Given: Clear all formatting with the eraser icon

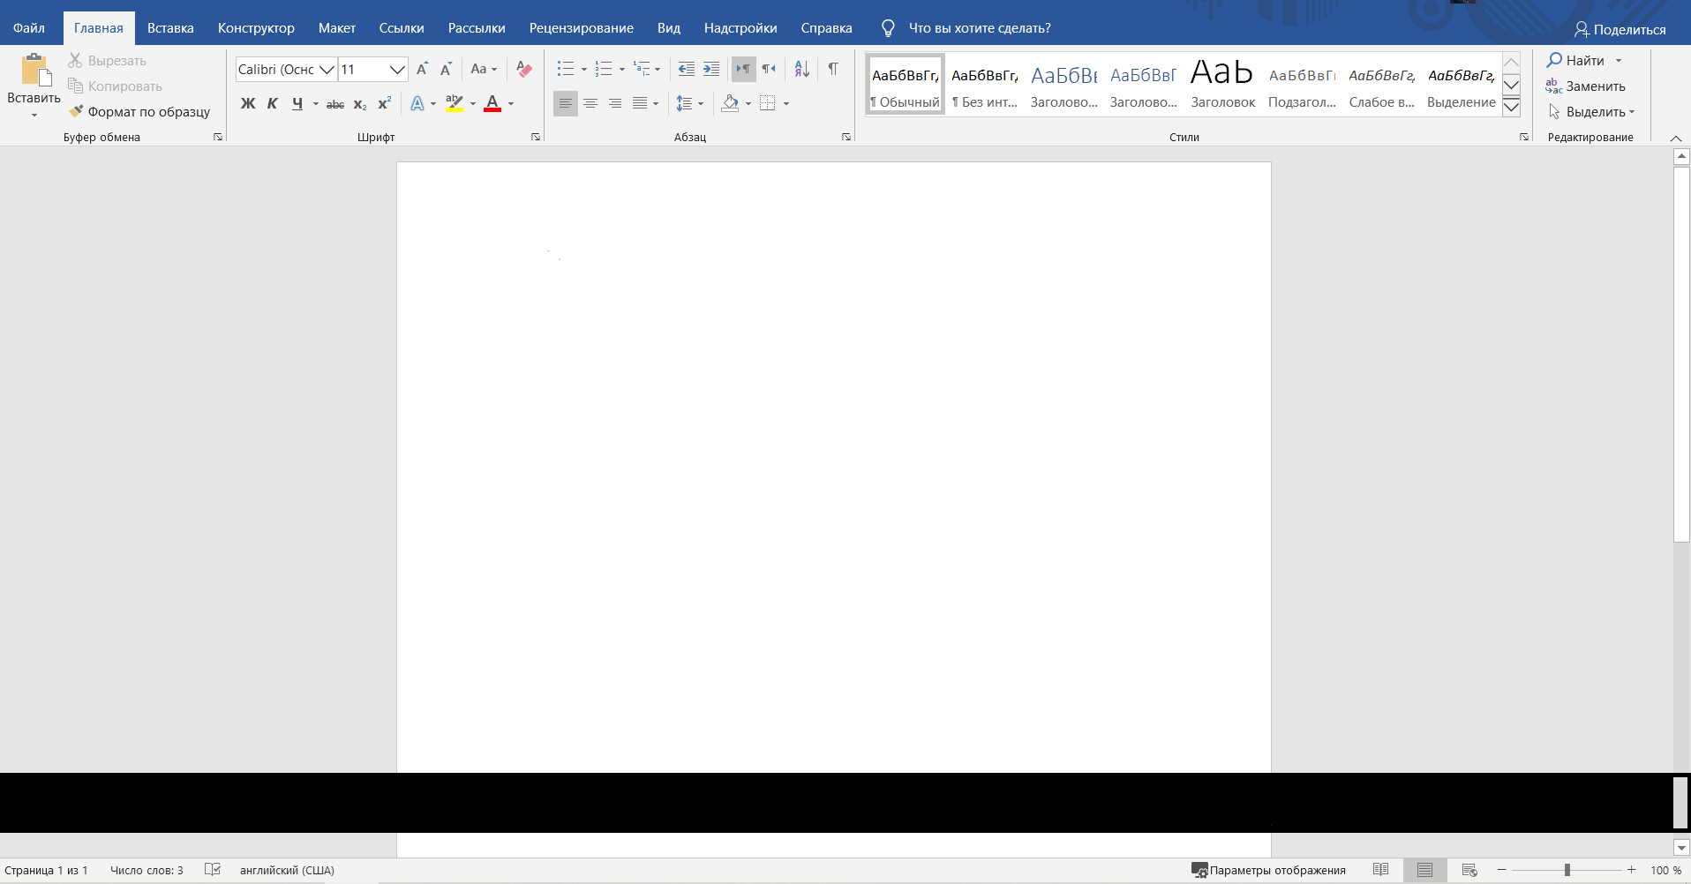Looking at the screenshot, I should click(x=524, y=69).
